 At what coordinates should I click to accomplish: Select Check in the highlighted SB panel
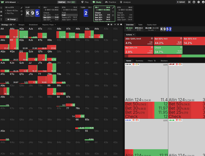coord(102,13)
